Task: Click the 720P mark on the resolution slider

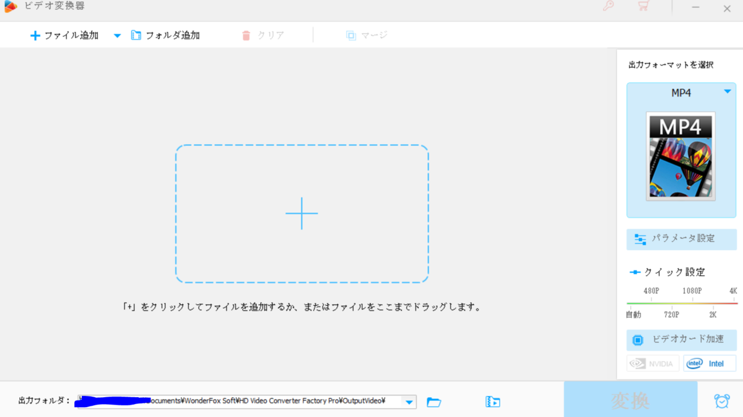Action: point(672,314)
